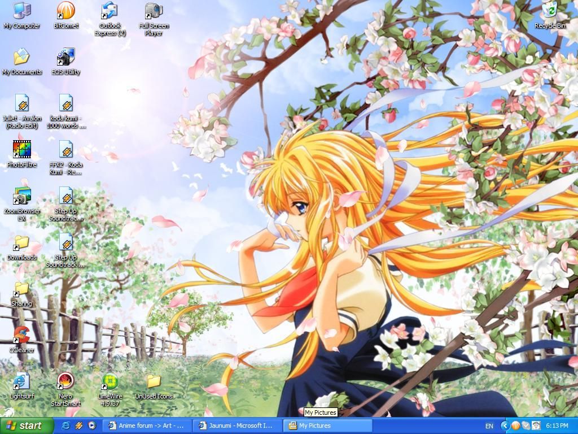Launch the PhotoFiltre desktop icon

[x=22, y=155]
